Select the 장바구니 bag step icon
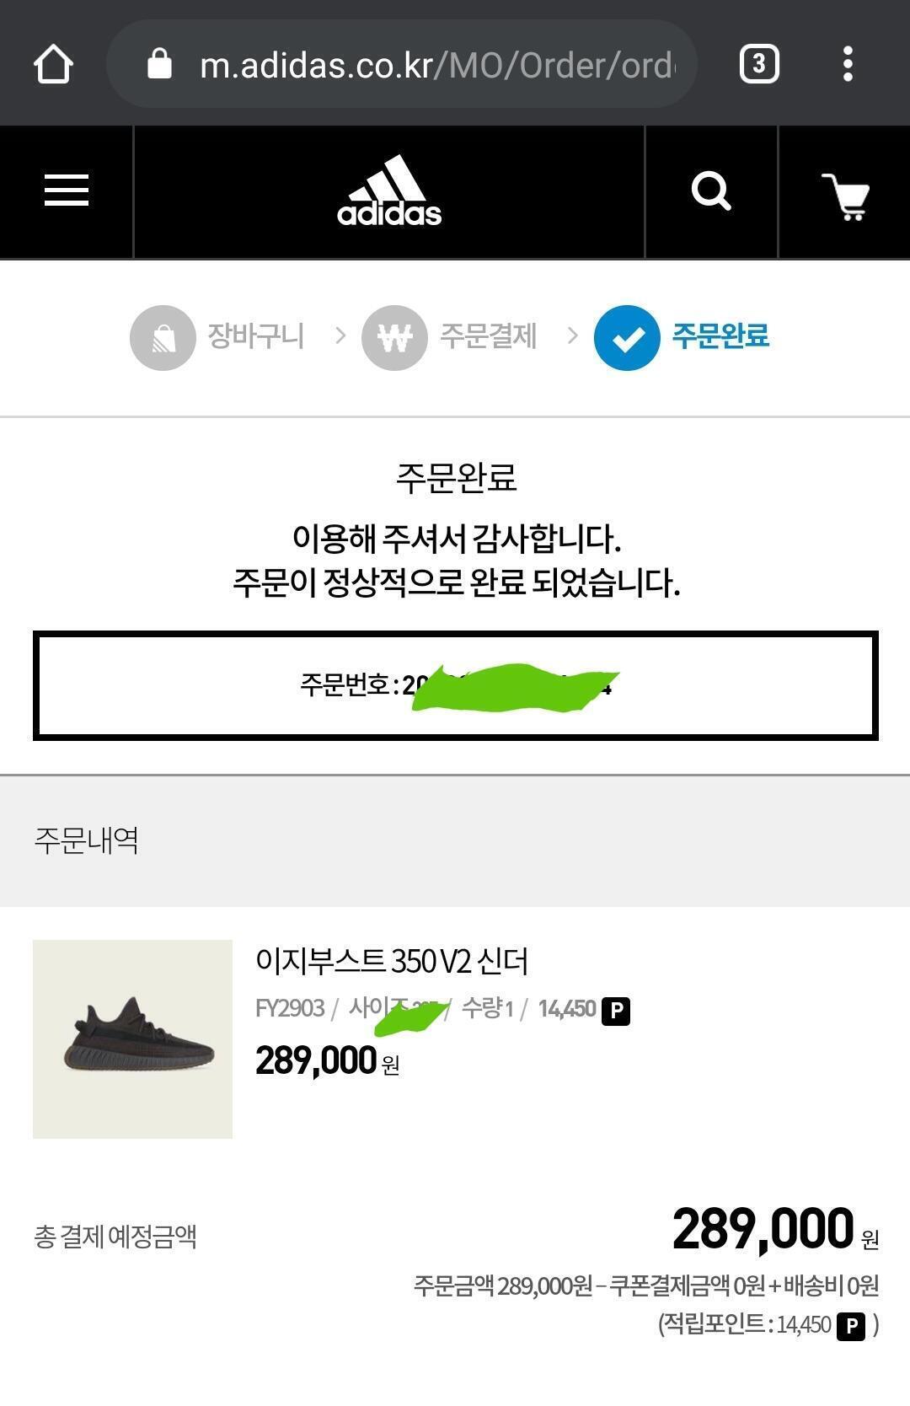Viewport: 910px width, 1406px height. click(163, 338)
